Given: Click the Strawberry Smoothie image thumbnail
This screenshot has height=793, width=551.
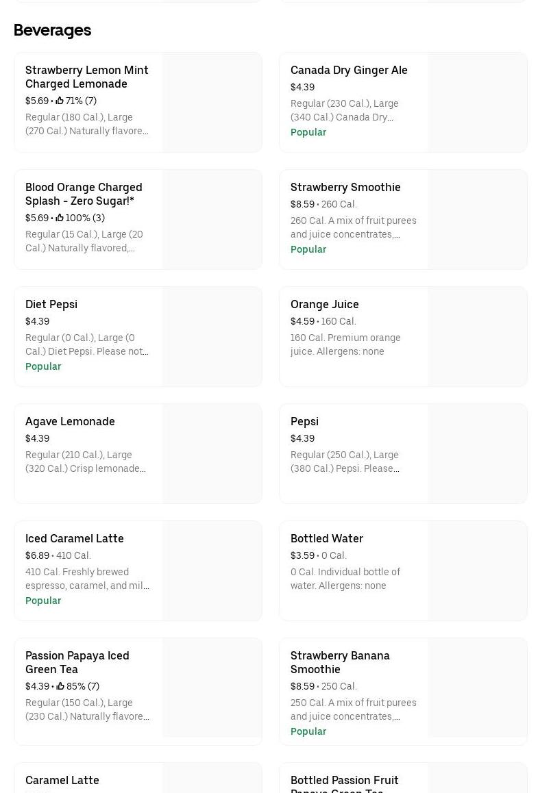Looking at the screenshot, I should [477, 219].
